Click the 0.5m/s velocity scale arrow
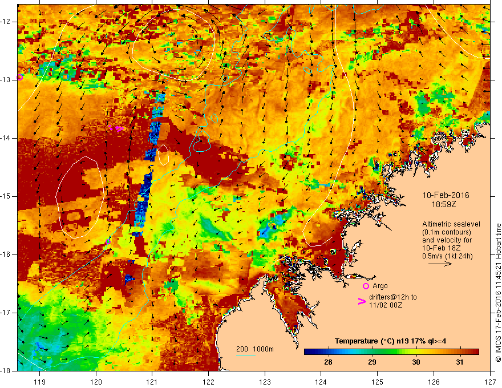The width and height of the screenshot is (502, 388). pyautogui.click(x=440, y=264)
